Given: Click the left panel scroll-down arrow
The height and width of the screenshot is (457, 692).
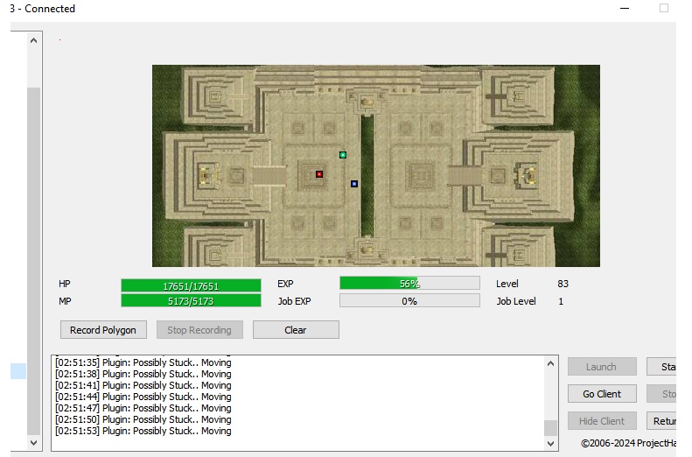Looking at the screenshot, I should [34, 443].
